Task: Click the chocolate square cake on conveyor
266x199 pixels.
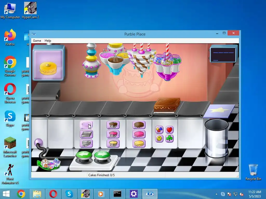Action: 167,105
